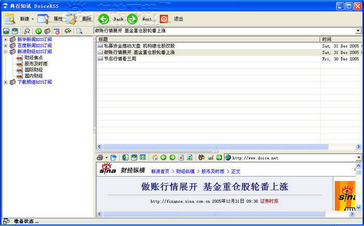Open the 新建 dropdown arrow
The width and height of the screenshot is (364, 226).
tap(33, 19)
